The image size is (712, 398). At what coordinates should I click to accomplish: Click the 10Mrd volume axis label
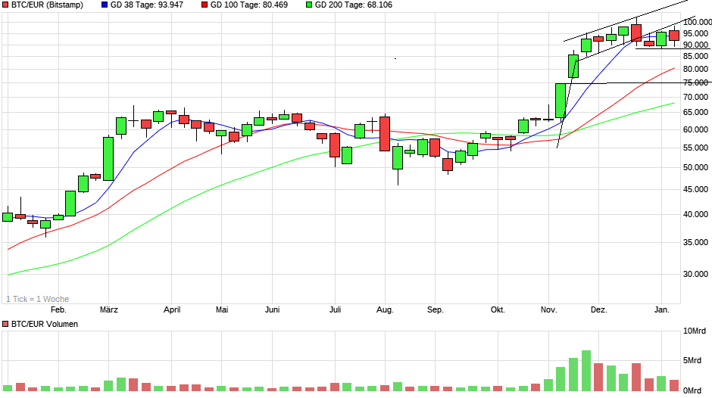695,331
